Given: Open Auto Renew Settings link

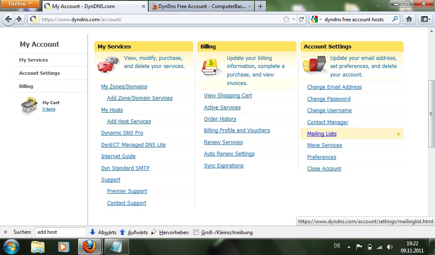Looking at the screenshot, I should point(229,154).
